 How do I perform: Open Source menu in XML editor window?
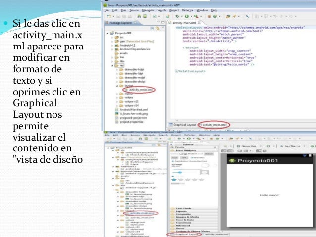(x=134, y=10)
